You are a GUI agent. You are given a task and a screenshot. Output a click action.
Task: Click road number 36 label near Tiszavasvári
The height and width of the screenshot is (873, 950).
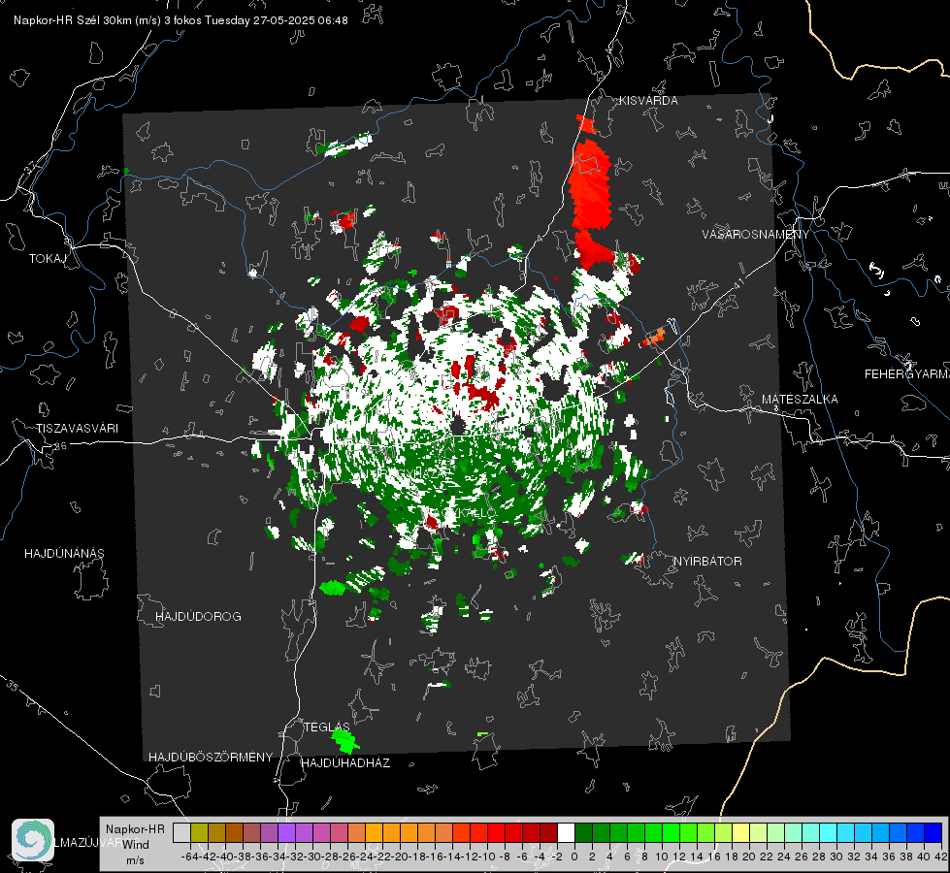click(60, 446)
